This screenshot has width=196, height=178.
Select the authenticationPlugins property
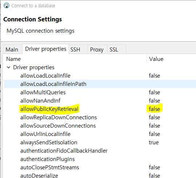tap(48, 159)
